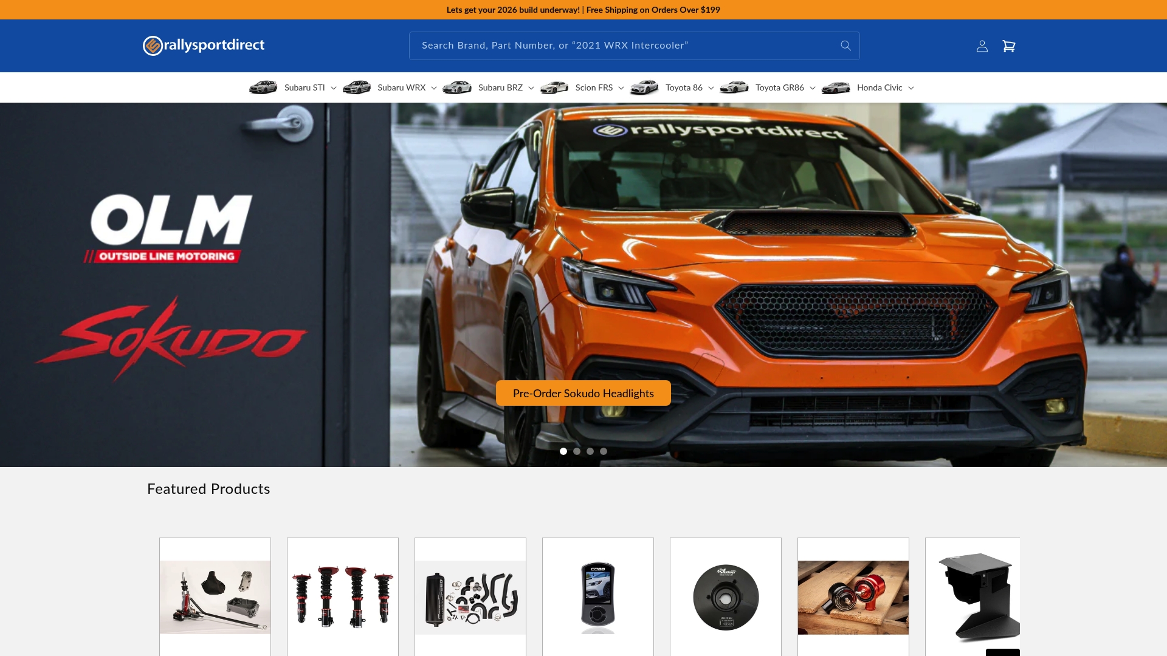Open the Honda Civic menu label
Viewport: 1167px width, 656px height.
click(x=880, y=87)
